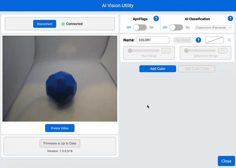Click the Add Color button
236x168 pixels.
pyautogui.click(x=157, y=69)
